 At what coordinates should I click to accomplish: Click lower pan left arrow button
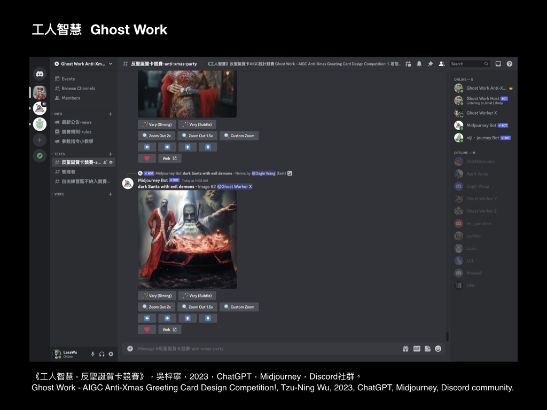(147, 318)
